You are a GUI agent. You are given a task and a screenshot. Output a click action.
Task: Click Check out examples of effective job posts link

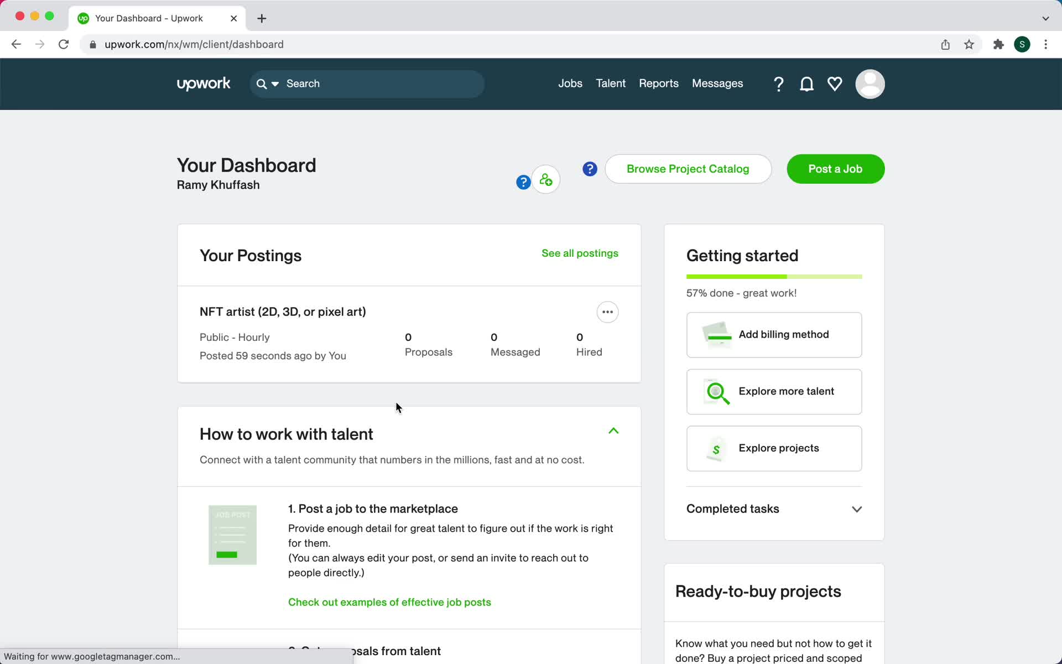[389, 602]
